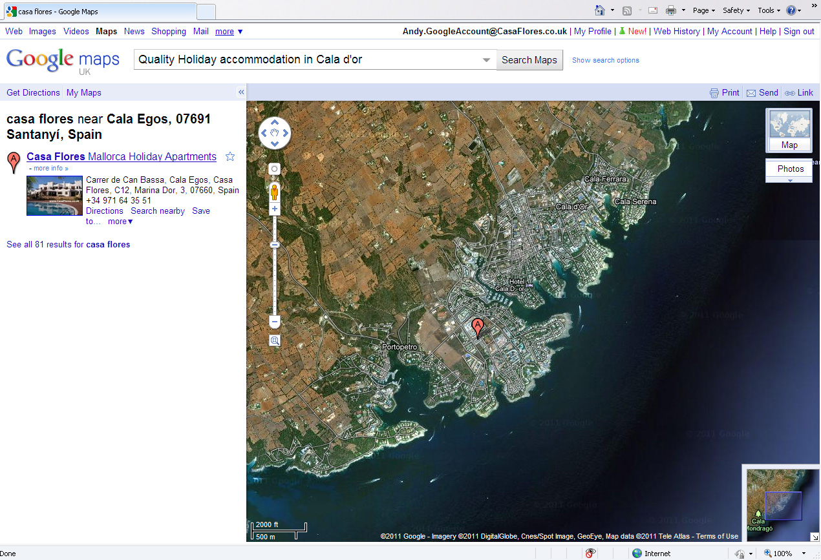This screenshot has height=560, width=821.
Task: Star the Casa Flores result
Action: click(x=229, y=156)
